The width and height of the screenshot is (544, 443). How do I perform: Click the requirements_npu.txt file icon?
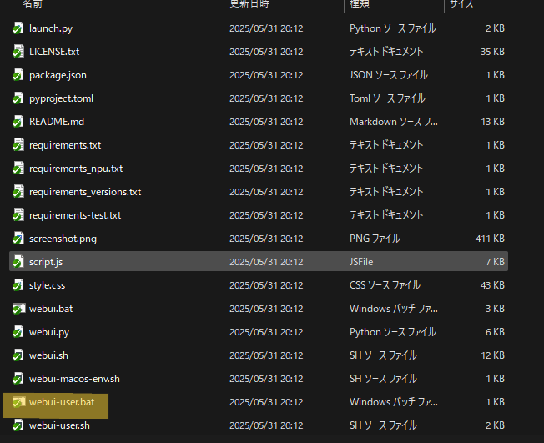click(18, 169)
